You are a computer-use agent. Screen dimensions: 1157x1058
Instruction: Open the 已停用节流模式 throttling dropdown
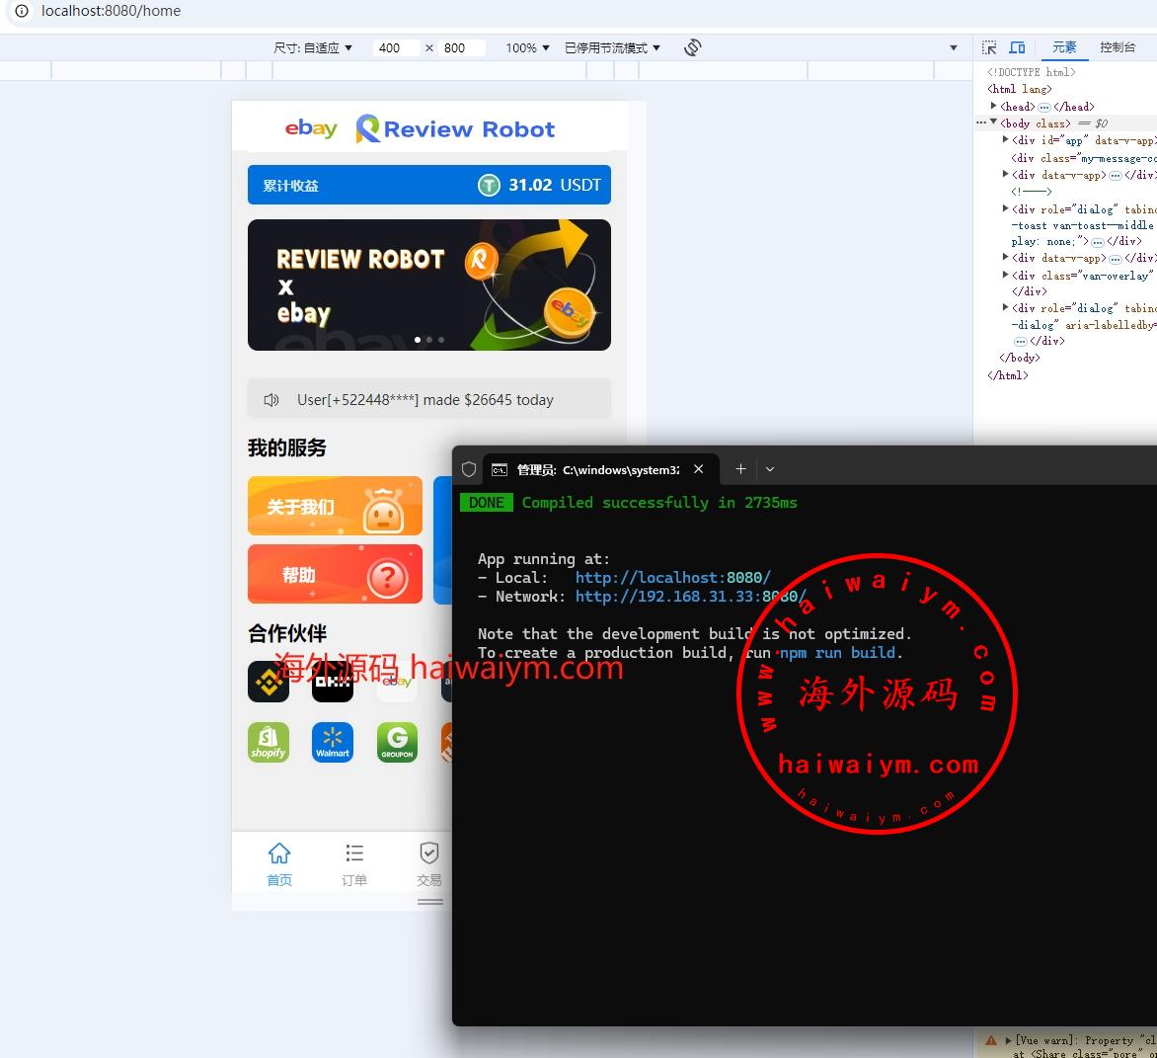[x=612, y=47]
